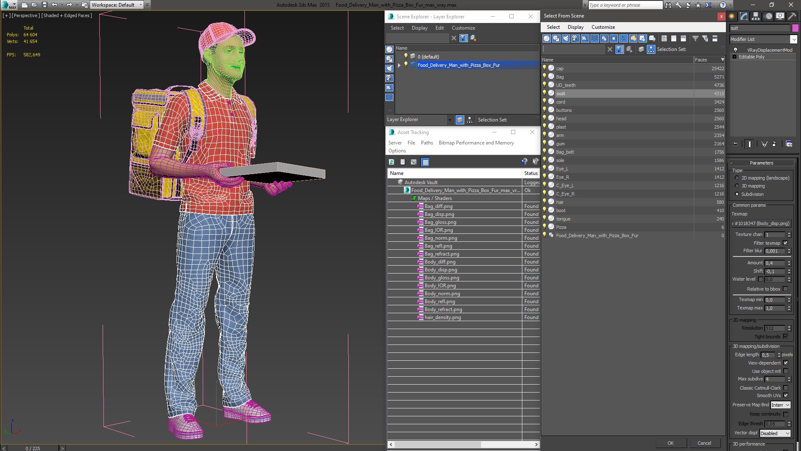The width and height of the screenshot is (801, 451).
Task: Toggle Use object mtl checkbox
Action: (x=786, y=371)
